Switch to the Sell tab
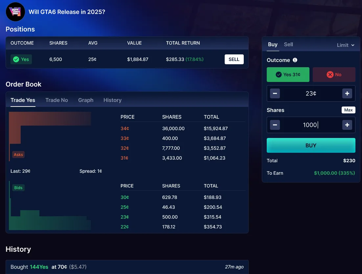The image size is (362, 274). (288, 45)
